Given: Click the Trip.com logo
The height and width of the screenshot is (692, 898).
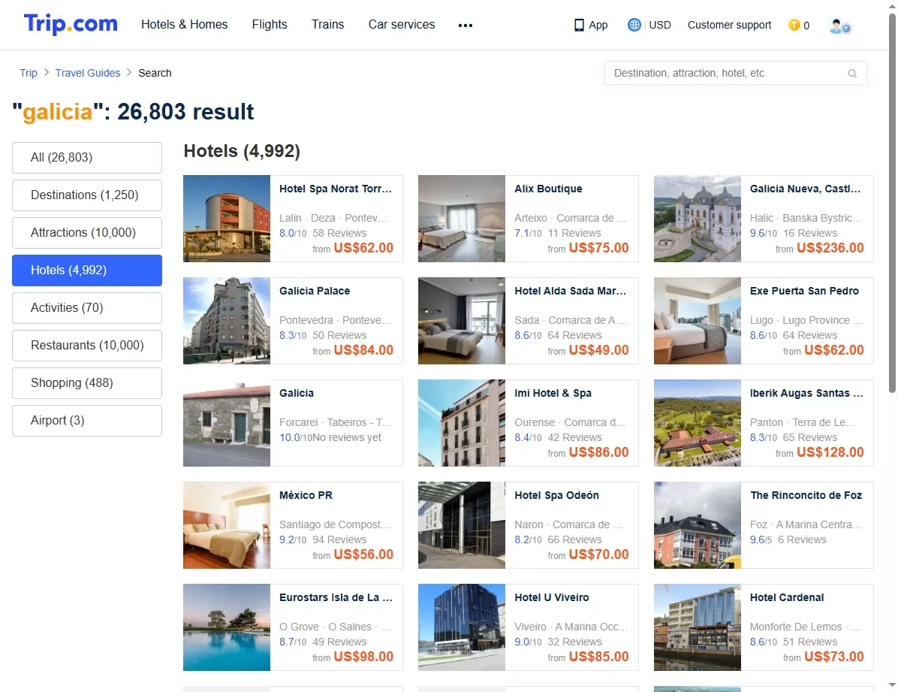Looking at the screenshot, I should 71,24.
